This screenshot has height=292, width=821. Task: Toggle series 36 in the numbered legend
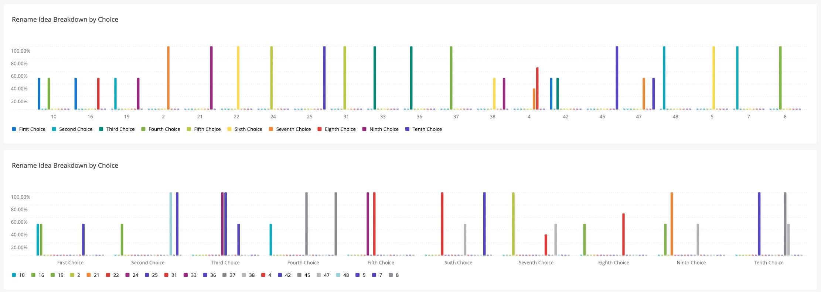point(209,275)
